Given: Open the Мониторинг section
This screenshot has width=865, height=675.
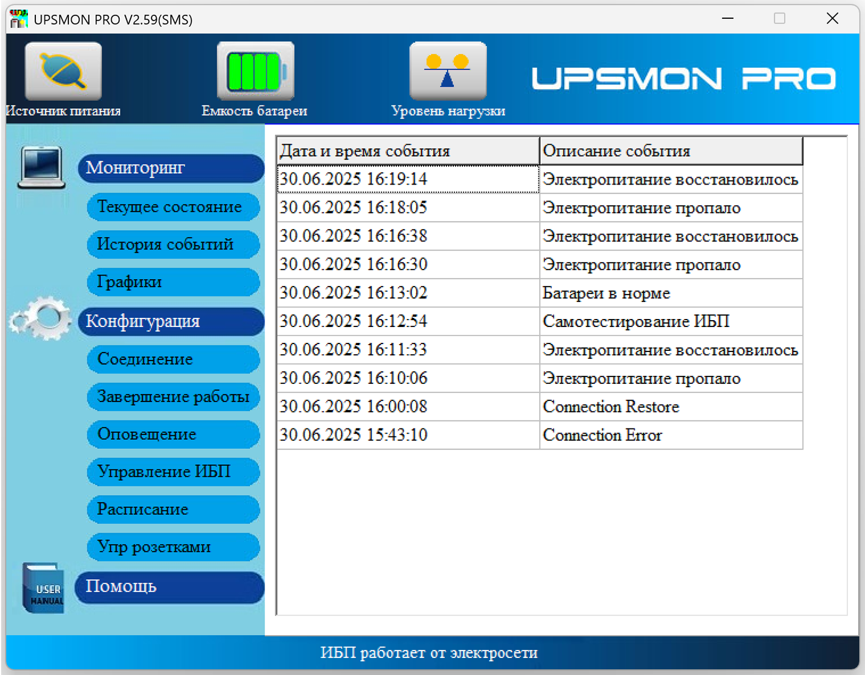Looking at the screenshot, I should point(171,168).
